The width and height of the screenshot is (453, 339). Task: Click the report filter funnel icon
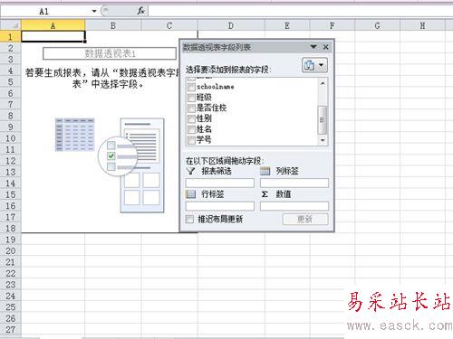190,171
